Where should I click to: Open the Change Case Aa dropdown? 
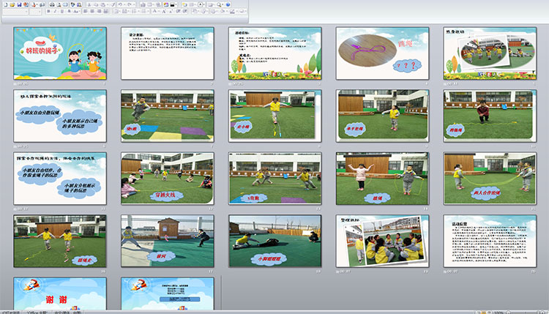76,11
